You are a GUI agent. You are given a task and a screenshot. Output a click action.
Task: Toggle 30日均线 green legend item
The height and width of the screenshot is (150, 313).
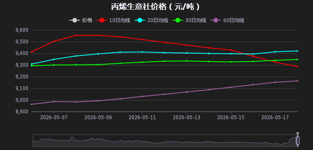pyautogui.click(x=189, y=20)
